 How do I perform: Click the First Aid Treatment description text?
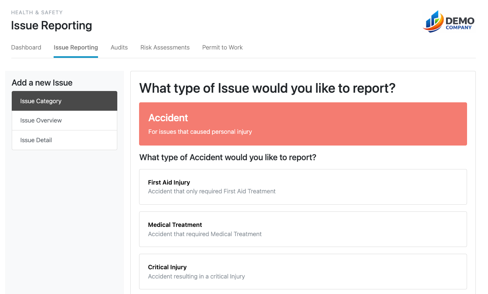pyautogui.click(x=212, y=191)
